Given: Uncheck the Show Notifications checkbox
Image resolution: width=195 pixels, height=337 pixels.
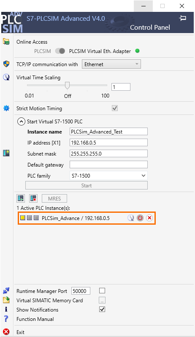Looking at the screenshot, I should (x=102, y=309).
